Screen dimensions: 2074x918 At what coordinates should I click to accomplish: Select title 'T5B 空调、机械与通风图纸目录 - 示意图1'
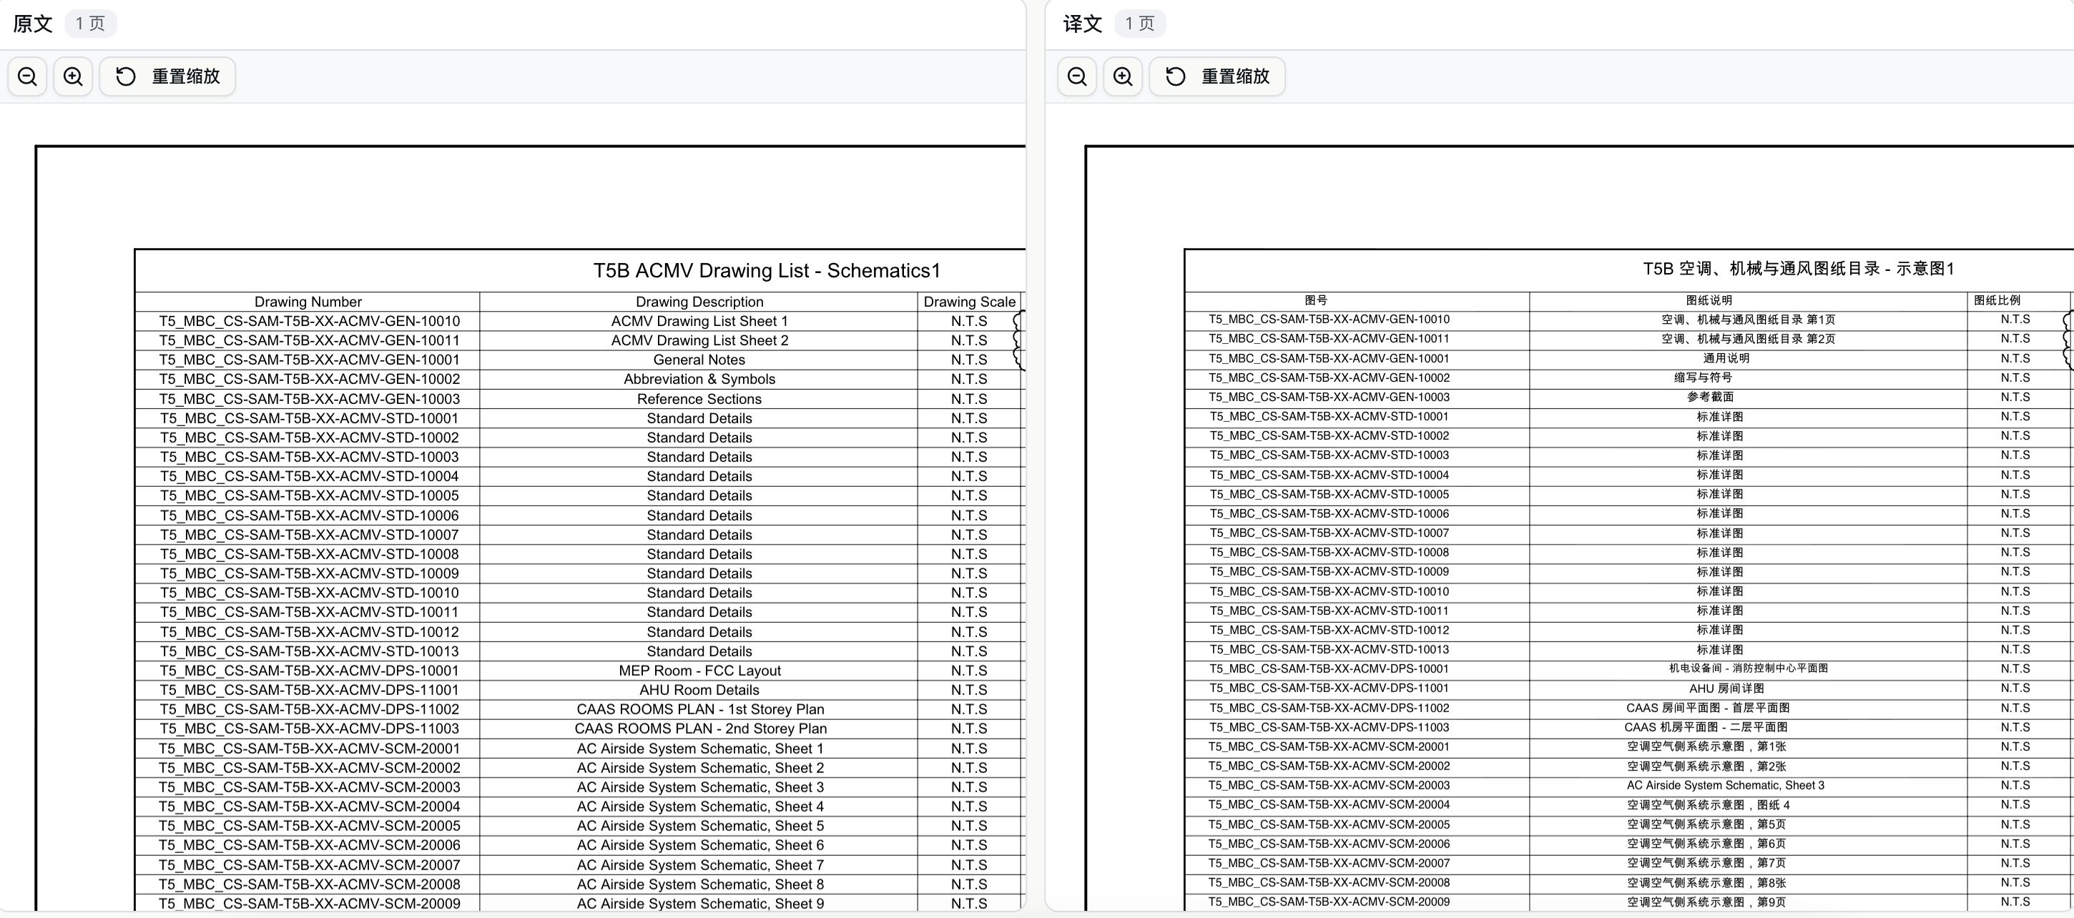click(1798, 269)
